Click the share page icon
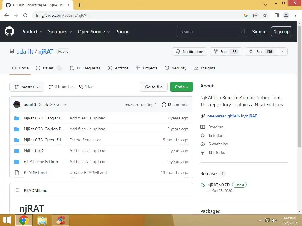 point(255,15)
